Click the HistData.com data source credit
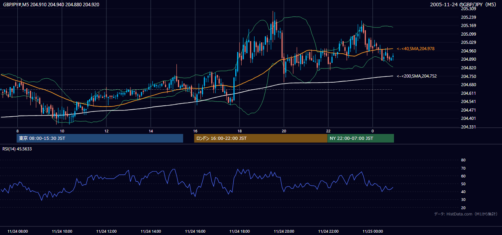Image resolution: width=502 pixels, height=235 pixels. [466, 214]
